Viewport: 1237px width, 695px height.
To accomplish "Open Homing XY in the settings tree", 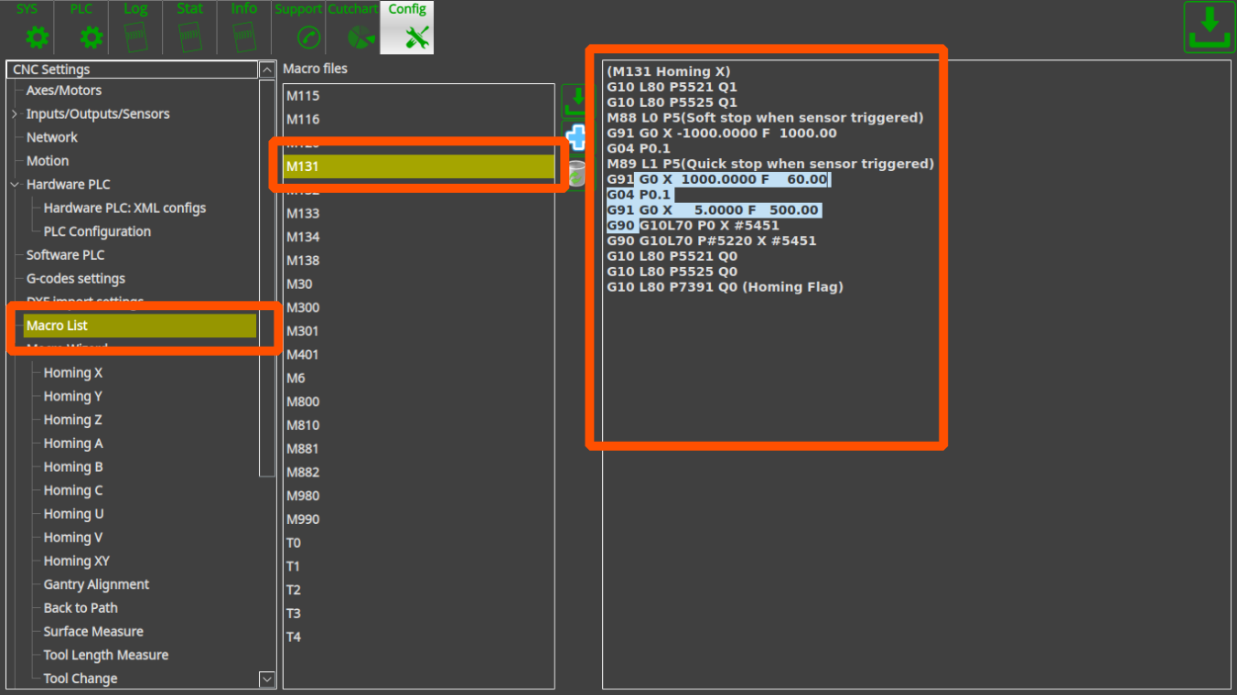I will (76, 561).
